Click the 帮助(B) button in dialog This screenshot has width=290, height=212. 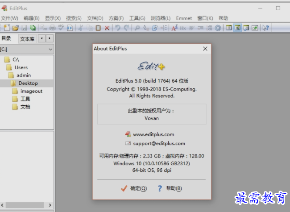pyautogui.click(x=170, y=188)
